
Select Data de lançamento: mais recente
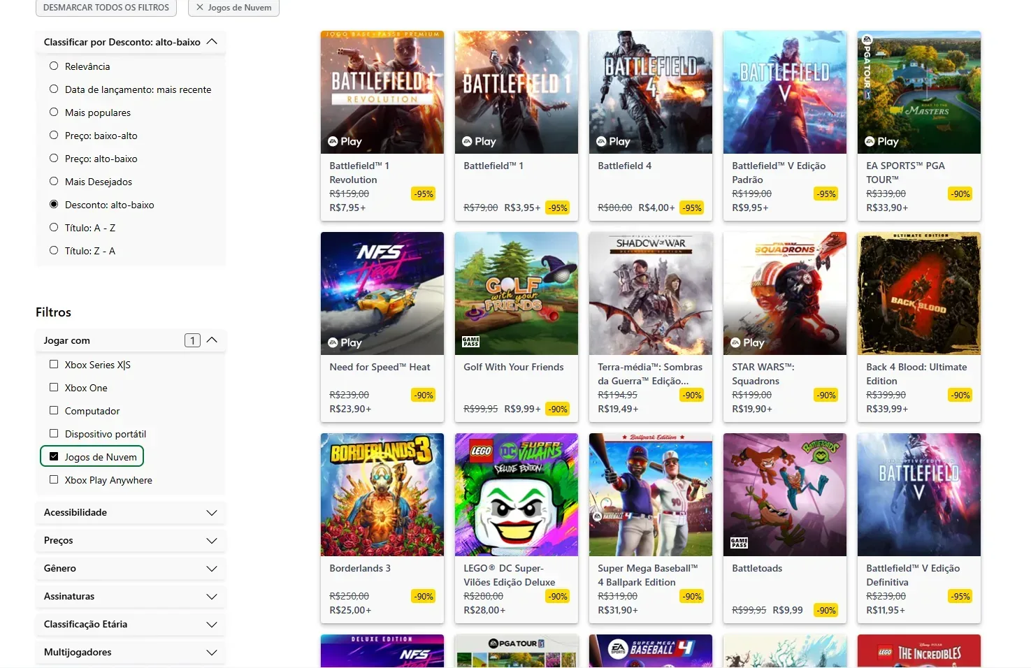pyautogui.click(x=54, y=89)
